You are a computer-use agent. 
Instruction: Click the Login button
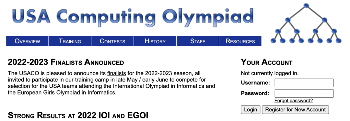pos(251,110)
